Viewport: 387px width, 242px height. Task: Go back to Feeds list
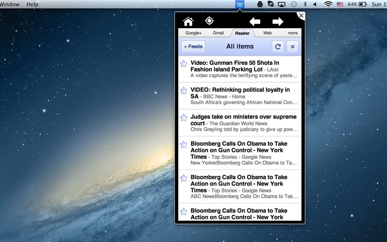[x=193, y=46]
